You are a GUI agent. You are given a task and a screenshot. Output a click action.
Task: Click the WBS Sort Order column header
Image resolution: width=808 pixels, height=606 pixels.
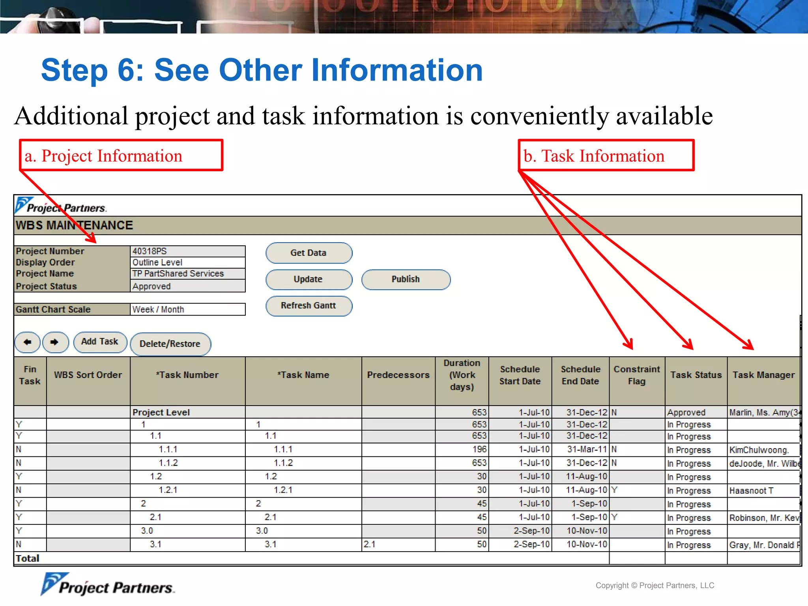click(88, 381)
